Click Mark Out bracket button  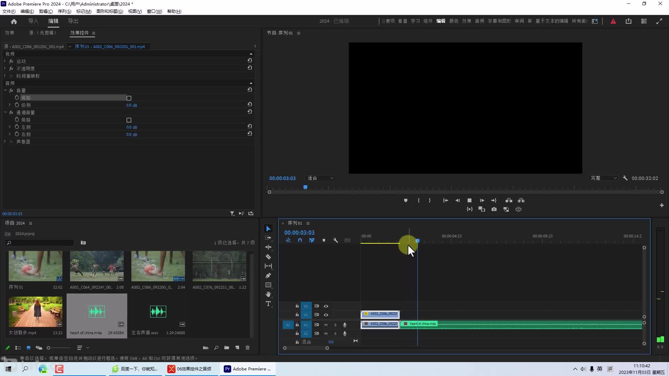pos(430,201)
